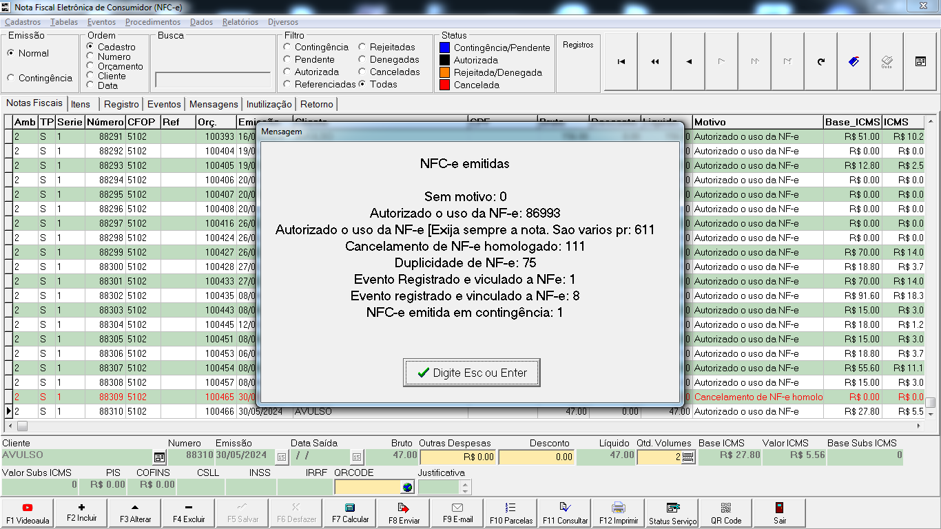Open the Relatórios menu

(x=240, y=22)
